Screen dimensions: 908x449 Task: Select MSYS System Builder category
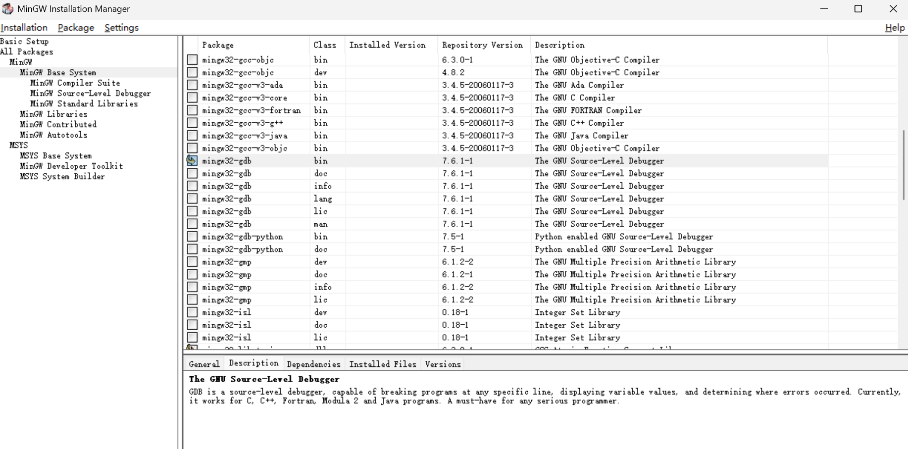pyautogui.click(x=62, y=176)
